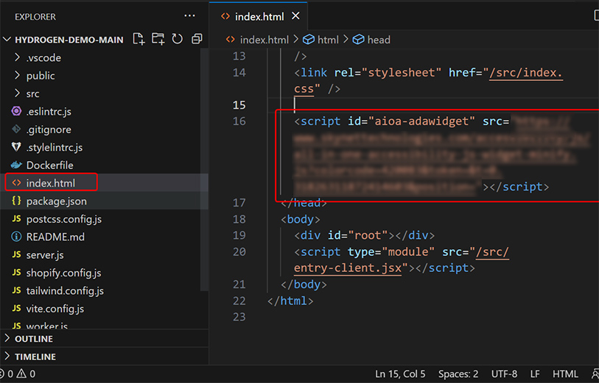The width and height of the screenshot is (599, 383).
Task: Click the New File icon in Explorer
Action: pos(139,40)
